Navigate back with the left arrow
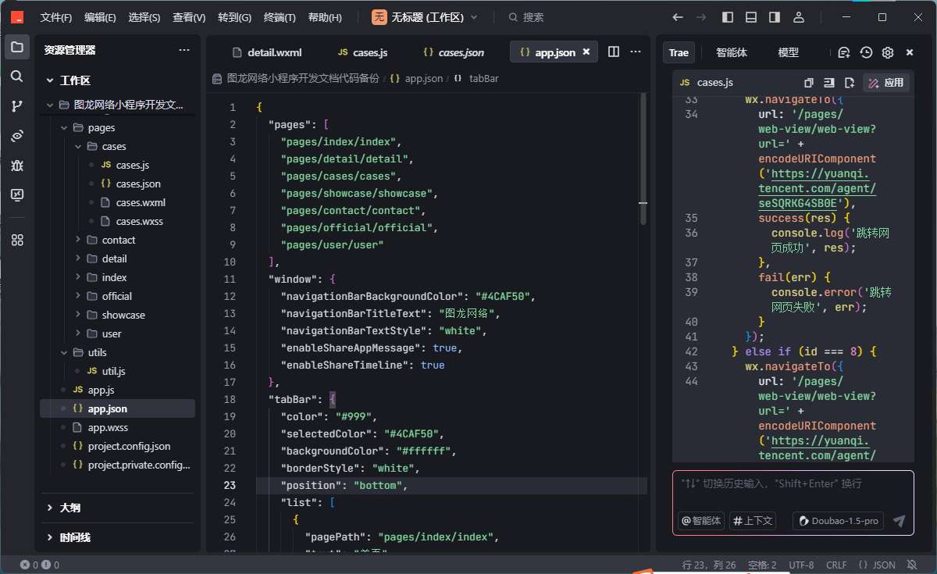 tap(678, 17)
